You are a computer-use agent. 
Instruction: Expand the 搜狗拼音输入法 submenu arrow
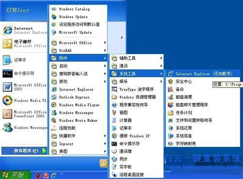click(x=105, y=74)
